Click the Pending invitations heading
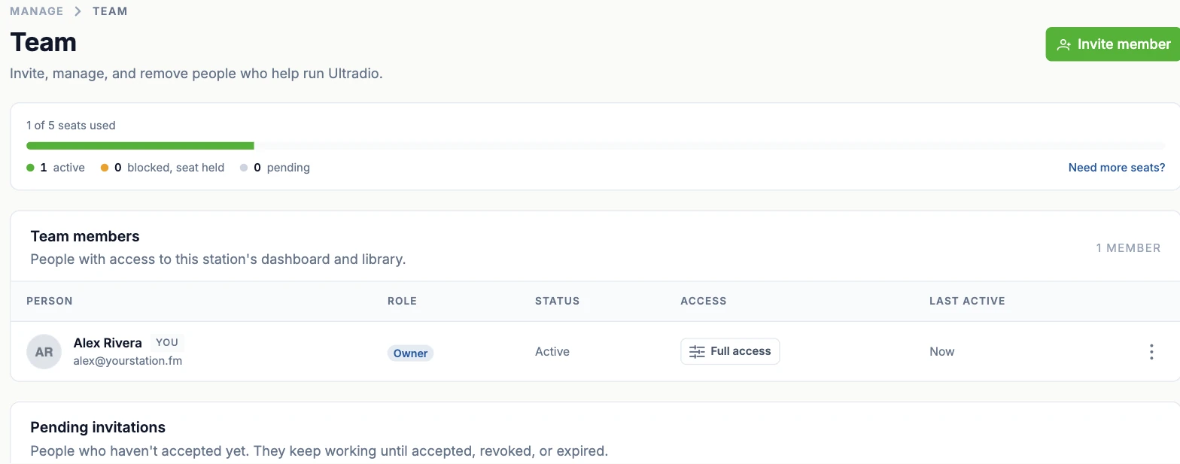Viewport: 1180px width, 464px height. [98, 427]
